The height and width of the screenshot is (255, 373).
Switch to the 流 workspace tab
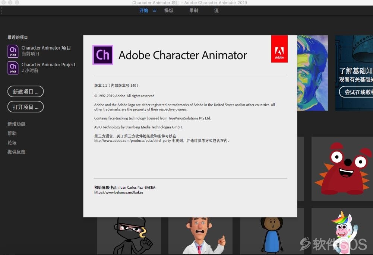(216, 10)
